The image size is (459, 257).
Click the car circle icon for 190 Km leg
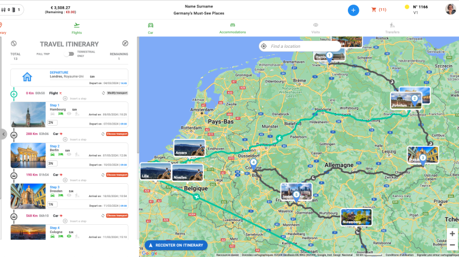click(14, 176)
